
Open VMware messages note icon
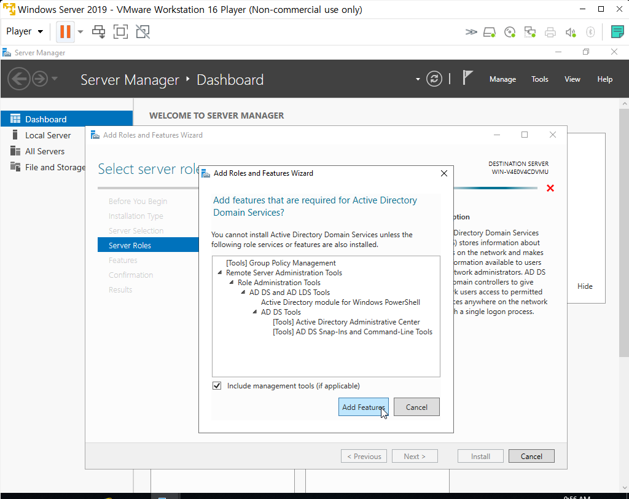pyautogui.click(x=617, y=32)
